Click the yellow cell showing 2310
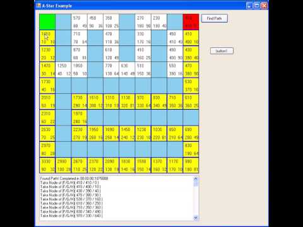This screenshot has height=227, width=303. 47,118
